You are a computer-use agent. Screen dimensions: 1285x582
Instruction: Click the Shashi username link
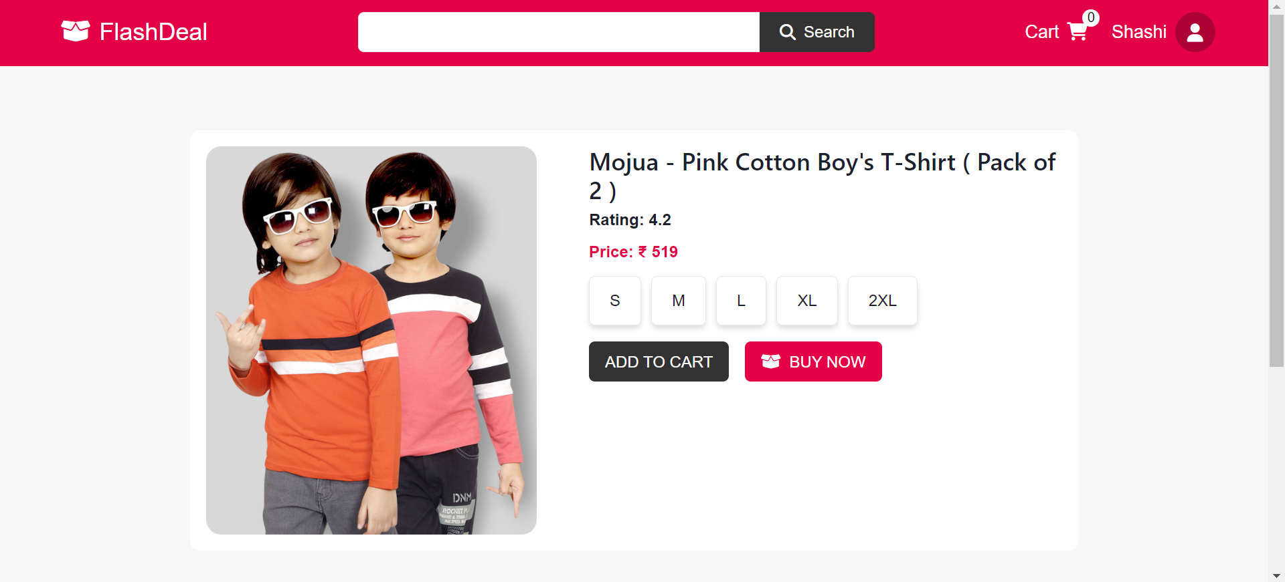tap(1138, 32)
